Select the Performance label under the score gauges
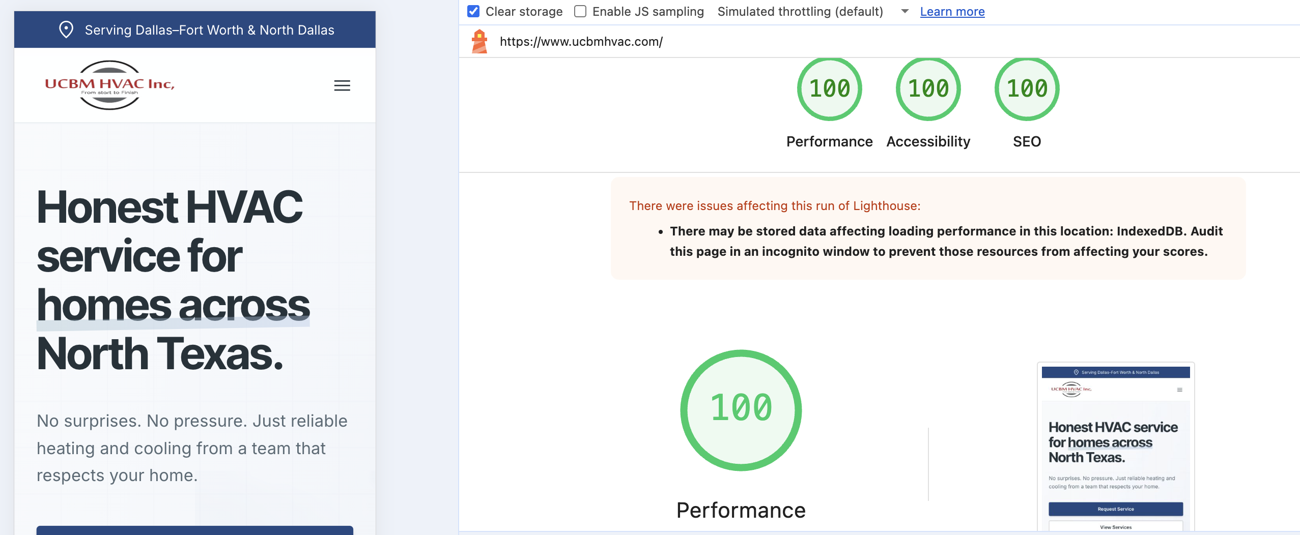 (x=829, y=141)
